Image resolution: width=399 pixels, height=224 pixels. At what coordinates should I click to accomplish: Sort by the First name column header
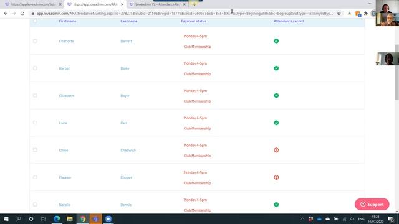click(67, 21)
